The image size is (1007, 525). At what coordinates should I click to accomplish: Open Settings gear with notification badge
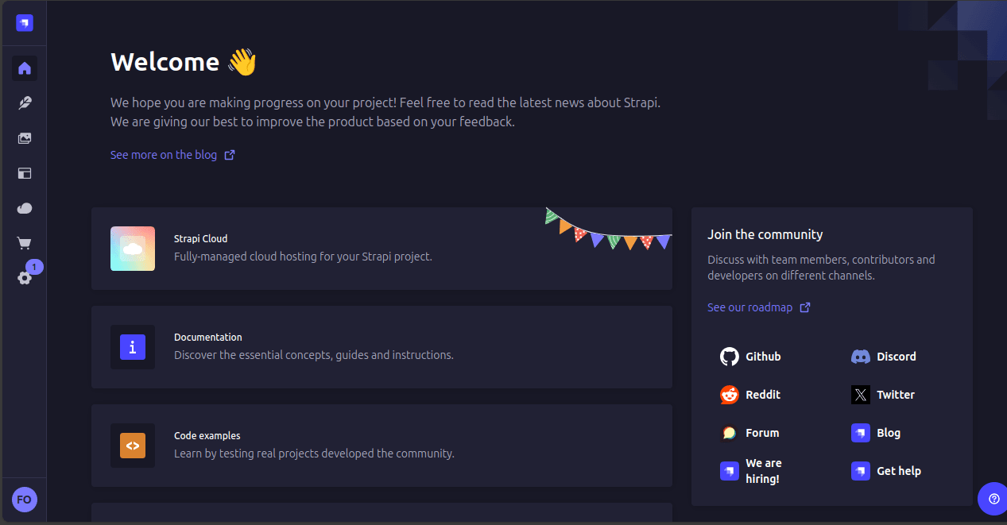25,278
